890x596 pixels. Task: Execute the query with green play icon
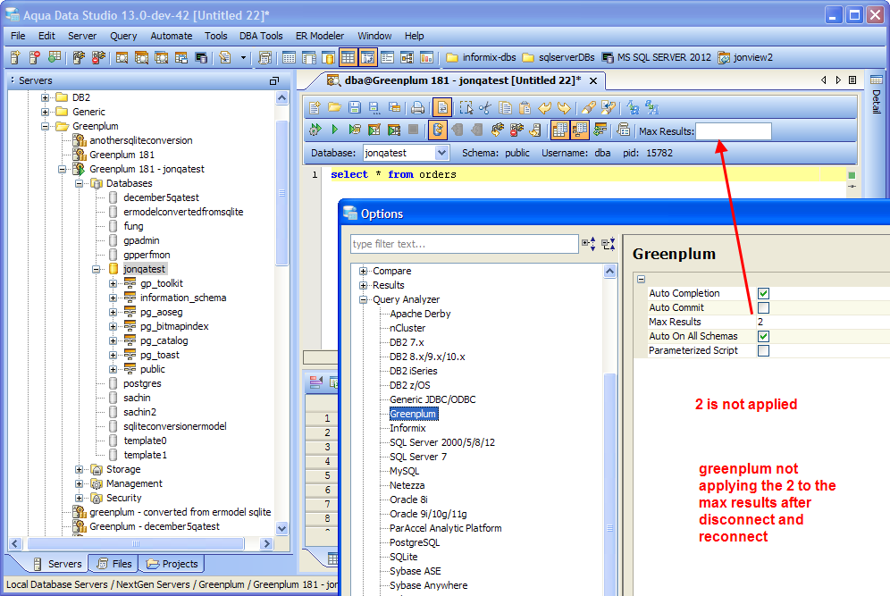point(335,130)
